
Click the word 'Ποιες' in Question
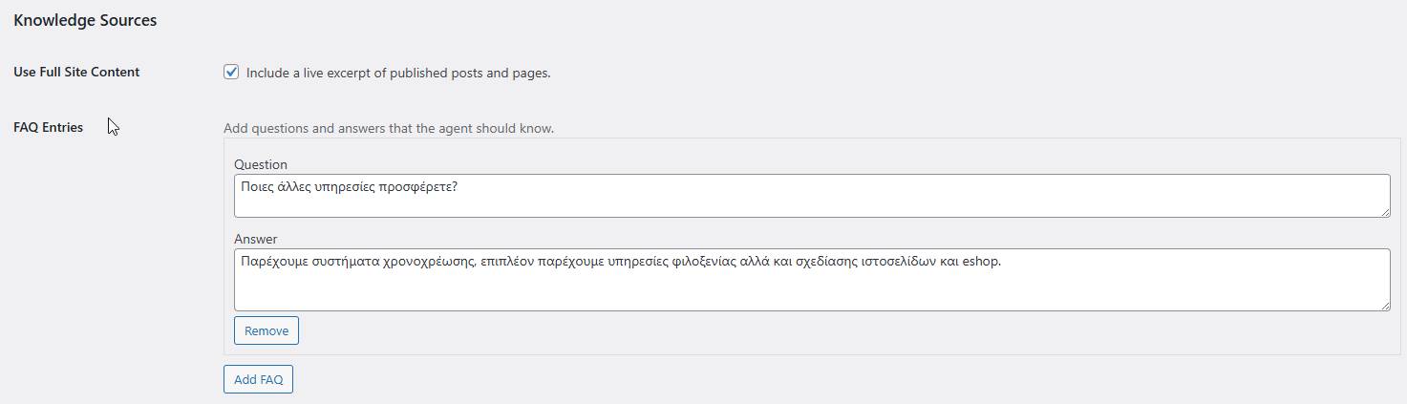click(258, 186)
